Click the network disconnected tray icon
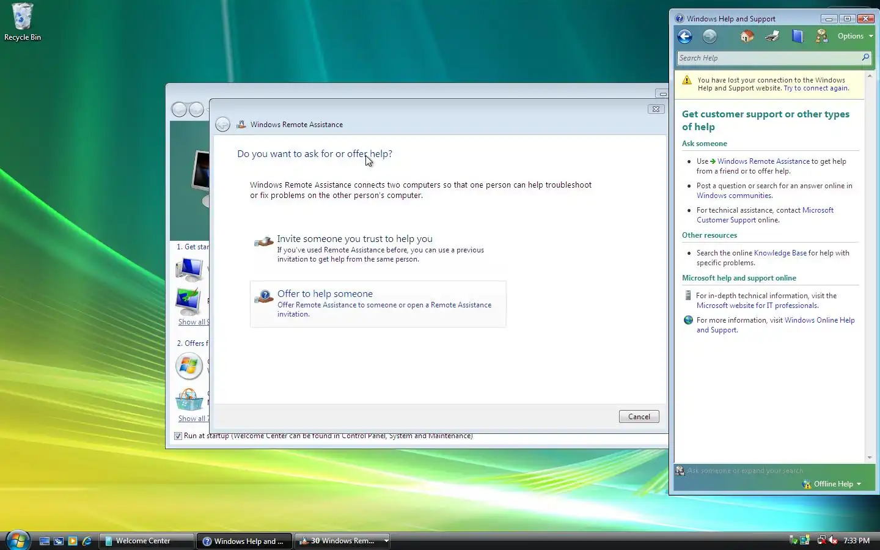The height and width of the screenshot is (550, 880). 821,540
